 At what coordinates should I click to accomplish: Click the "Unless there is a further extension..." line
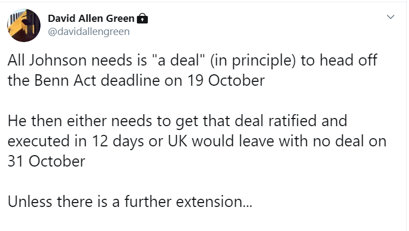point(130,202)
